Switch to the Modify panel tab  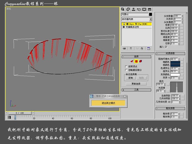click(128, 10)
